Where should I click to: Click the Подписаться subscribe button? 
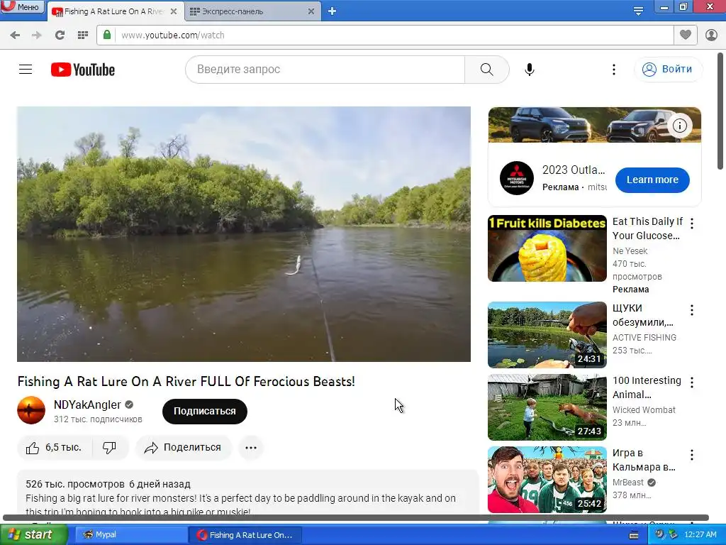coord(205,411)
